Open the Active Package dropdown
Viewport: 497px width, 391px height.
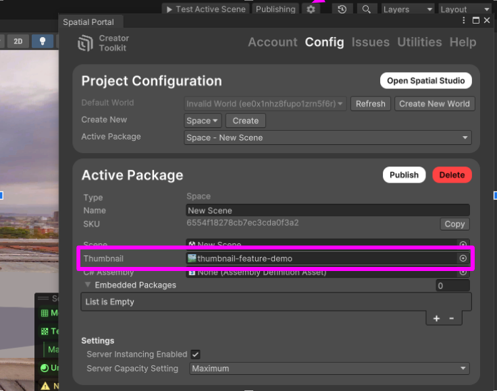[x=328, y=138]
